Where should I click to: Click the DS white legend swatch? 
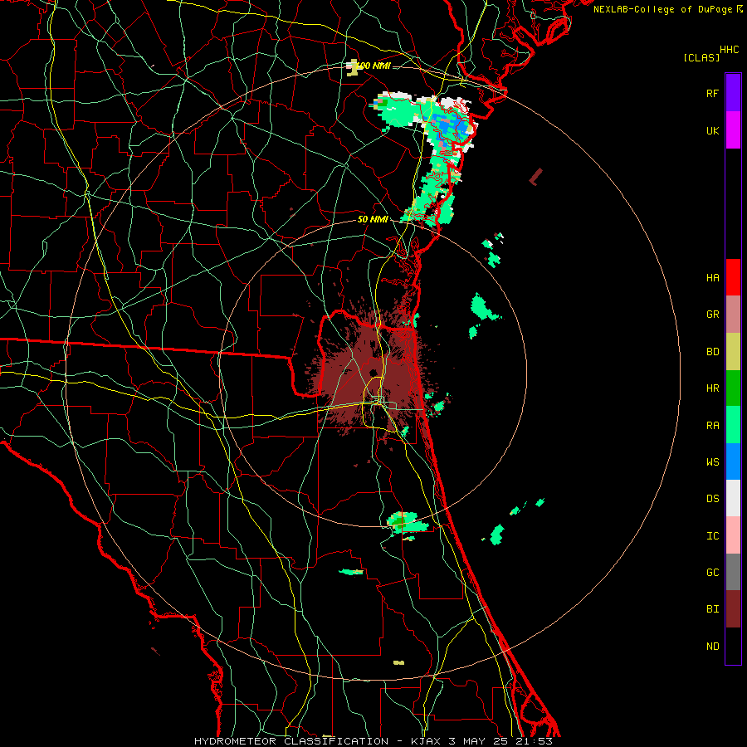(x=733, y=498)
